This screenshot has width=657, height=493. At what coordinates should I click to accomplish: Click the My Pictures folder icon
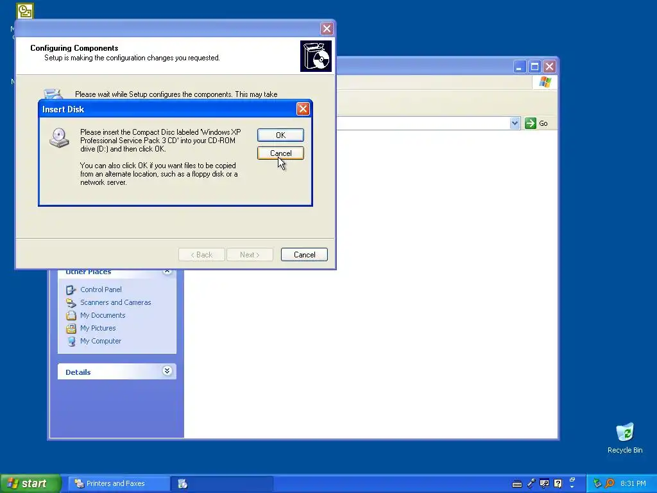pyautogui.click(x=71, y=328)
